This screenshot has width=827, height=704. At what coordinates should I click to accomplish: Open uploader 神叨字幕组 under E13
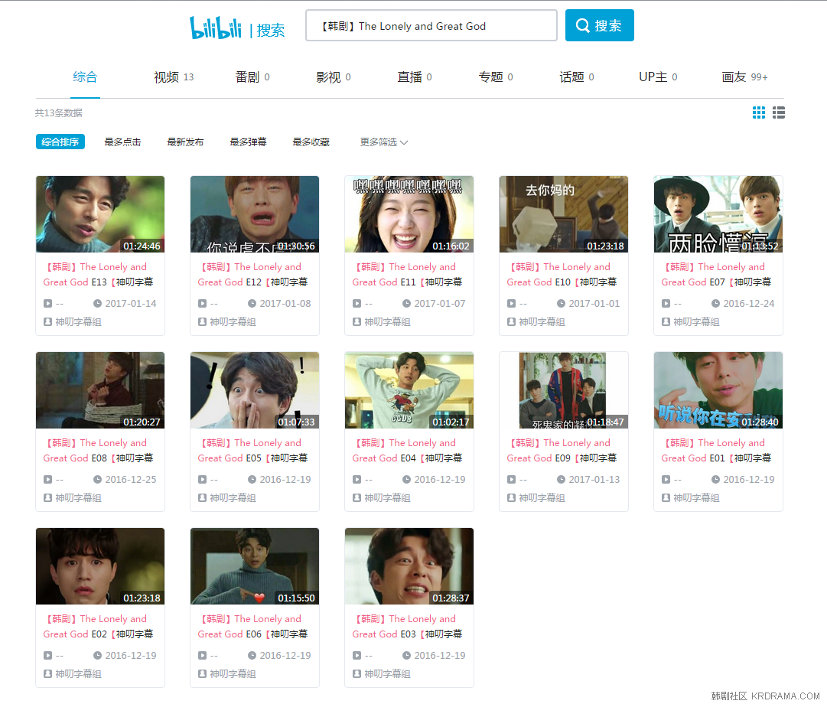[78, 321]
